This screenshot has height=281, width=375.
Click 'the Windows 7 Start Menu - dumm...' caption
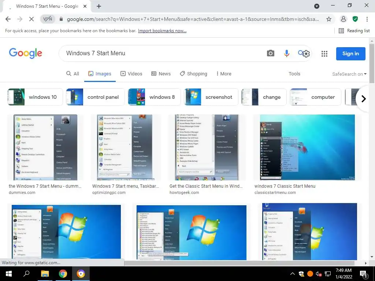click(45, 186)
